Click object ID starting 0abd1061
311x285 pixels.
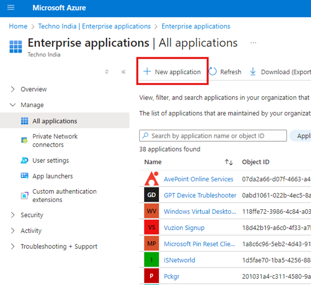pyautogui.click(x=276, y=195)
